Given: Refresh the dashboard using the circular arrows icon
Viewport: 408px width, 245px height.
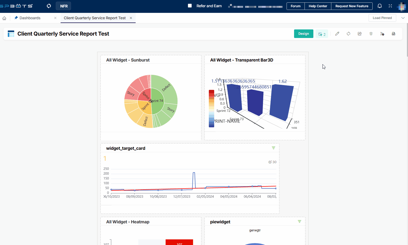Looking at the screenshot, I should (x=348, y=33).
